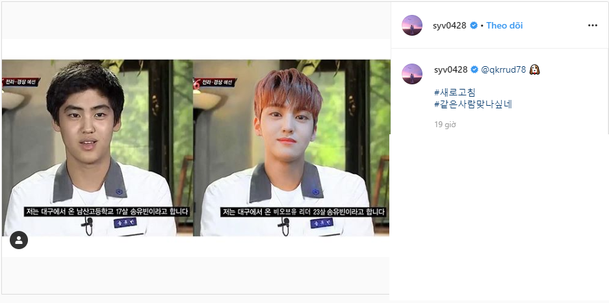609x303 pixels.
Task: Open the @qkrrud78 mentioned profile
Action: click(x=503, y=70)
